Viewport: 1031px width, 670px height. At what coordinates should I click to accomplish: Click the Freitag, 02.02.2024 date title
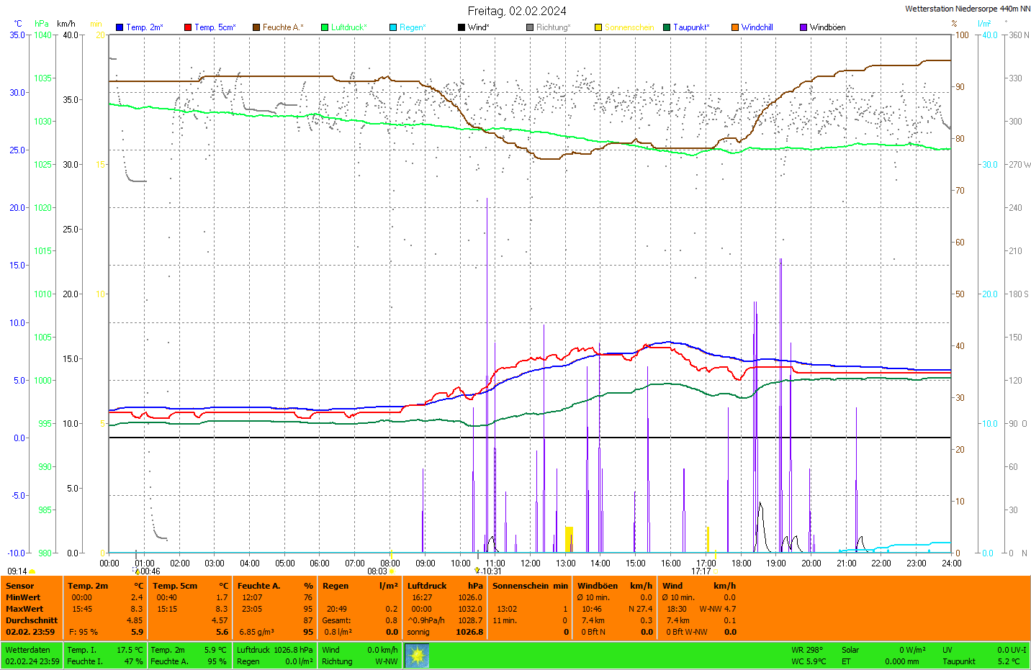tap(517, 11)
